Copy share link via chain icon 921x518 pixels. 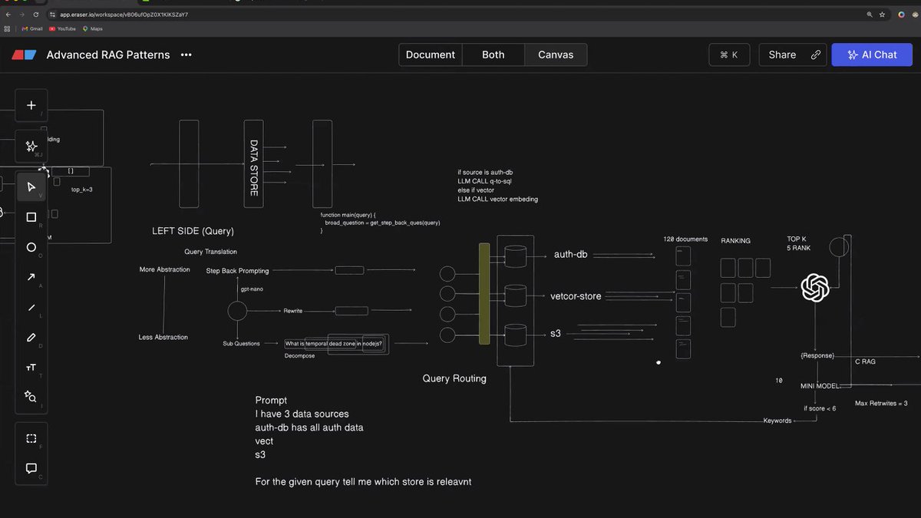[x=816, y=54]
